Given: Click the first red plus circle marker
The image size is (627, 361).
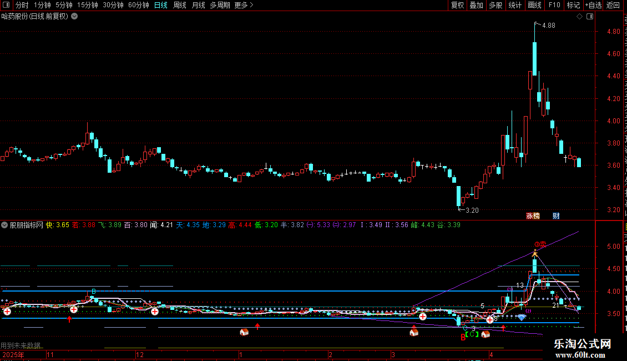Looking at the screenshot, I should click(x=7, y=312).
